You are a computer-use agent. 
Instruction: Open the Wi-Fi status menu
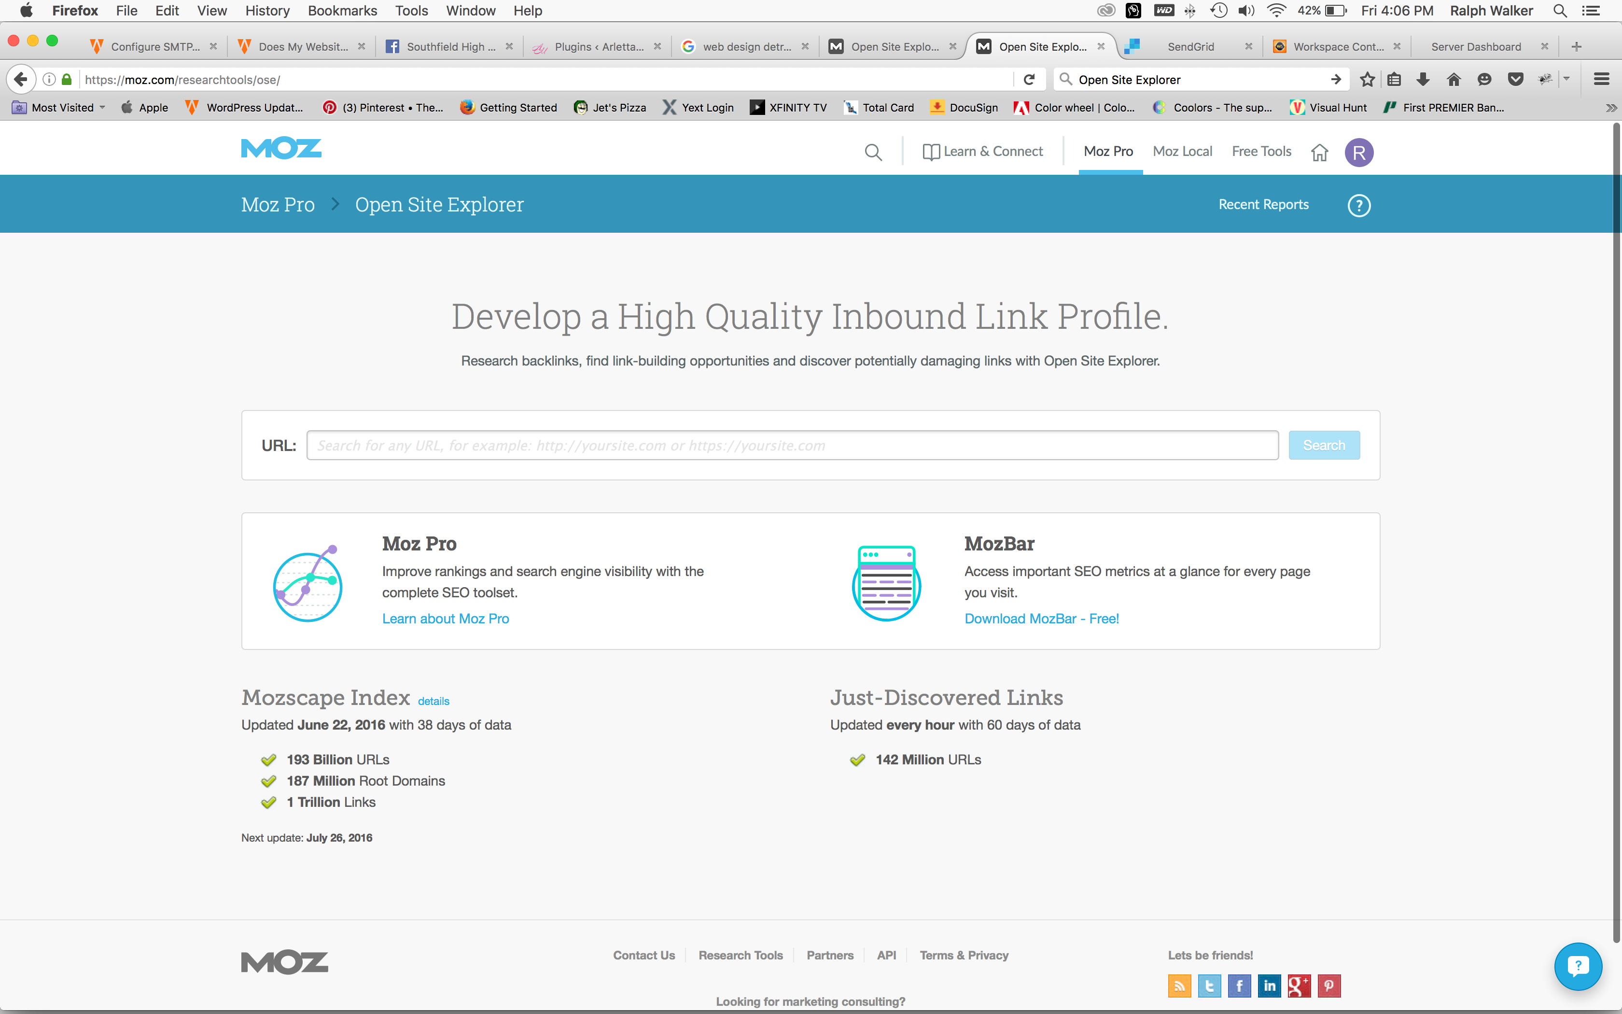coord(1277,11)
